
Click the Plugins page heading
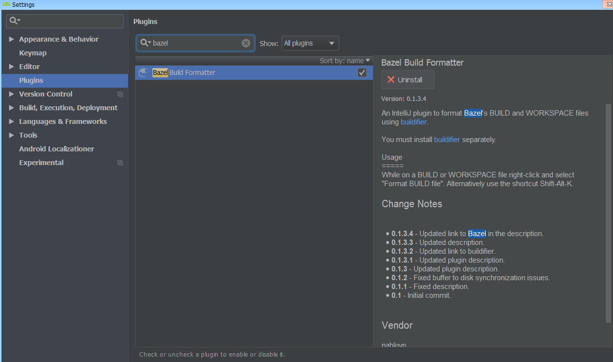(x=146, y=22)
